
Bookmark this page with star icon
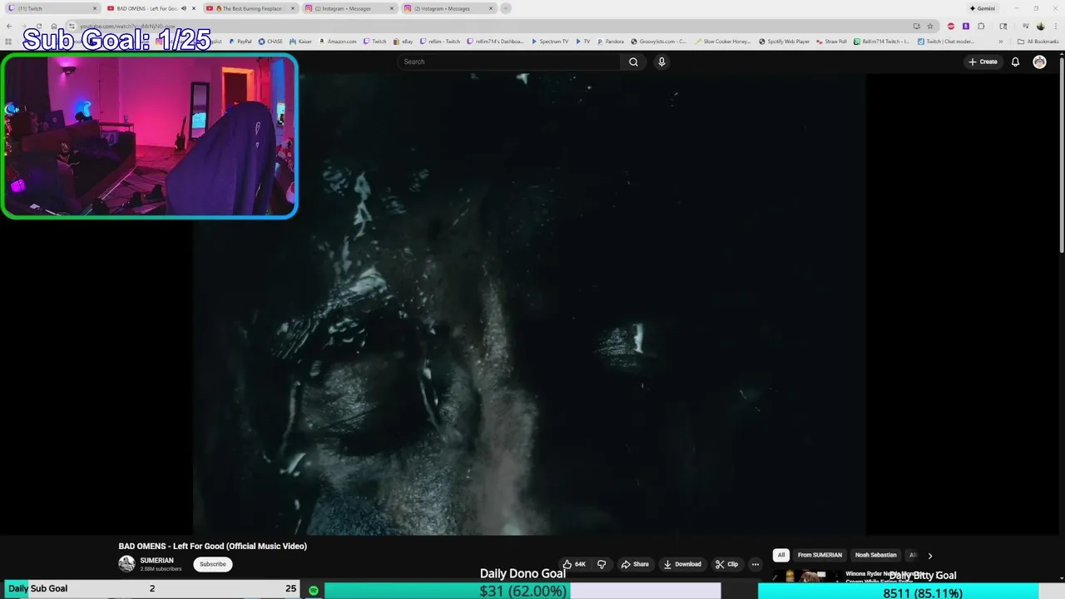pos(930,26)
